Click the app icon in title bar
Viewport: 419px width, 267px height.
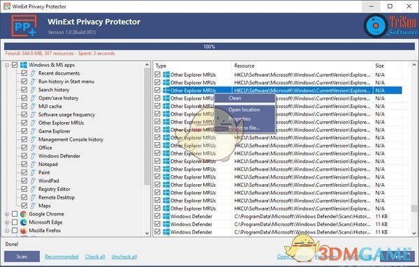[7, 6]
